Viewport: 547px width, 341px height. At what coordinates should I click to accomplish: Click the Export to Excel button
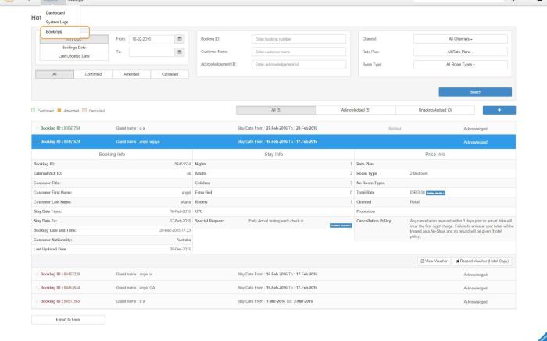(x=69, y=319)
